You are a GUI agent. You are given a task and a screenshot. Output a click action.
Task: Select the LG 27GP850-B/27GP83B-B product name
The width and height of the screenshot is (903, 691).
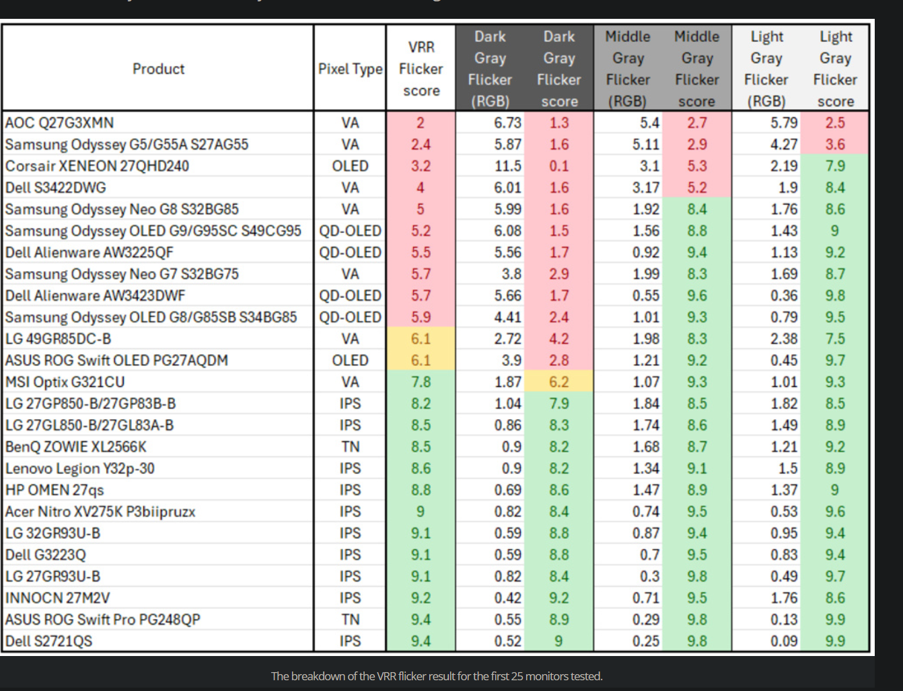pos(90,404)
